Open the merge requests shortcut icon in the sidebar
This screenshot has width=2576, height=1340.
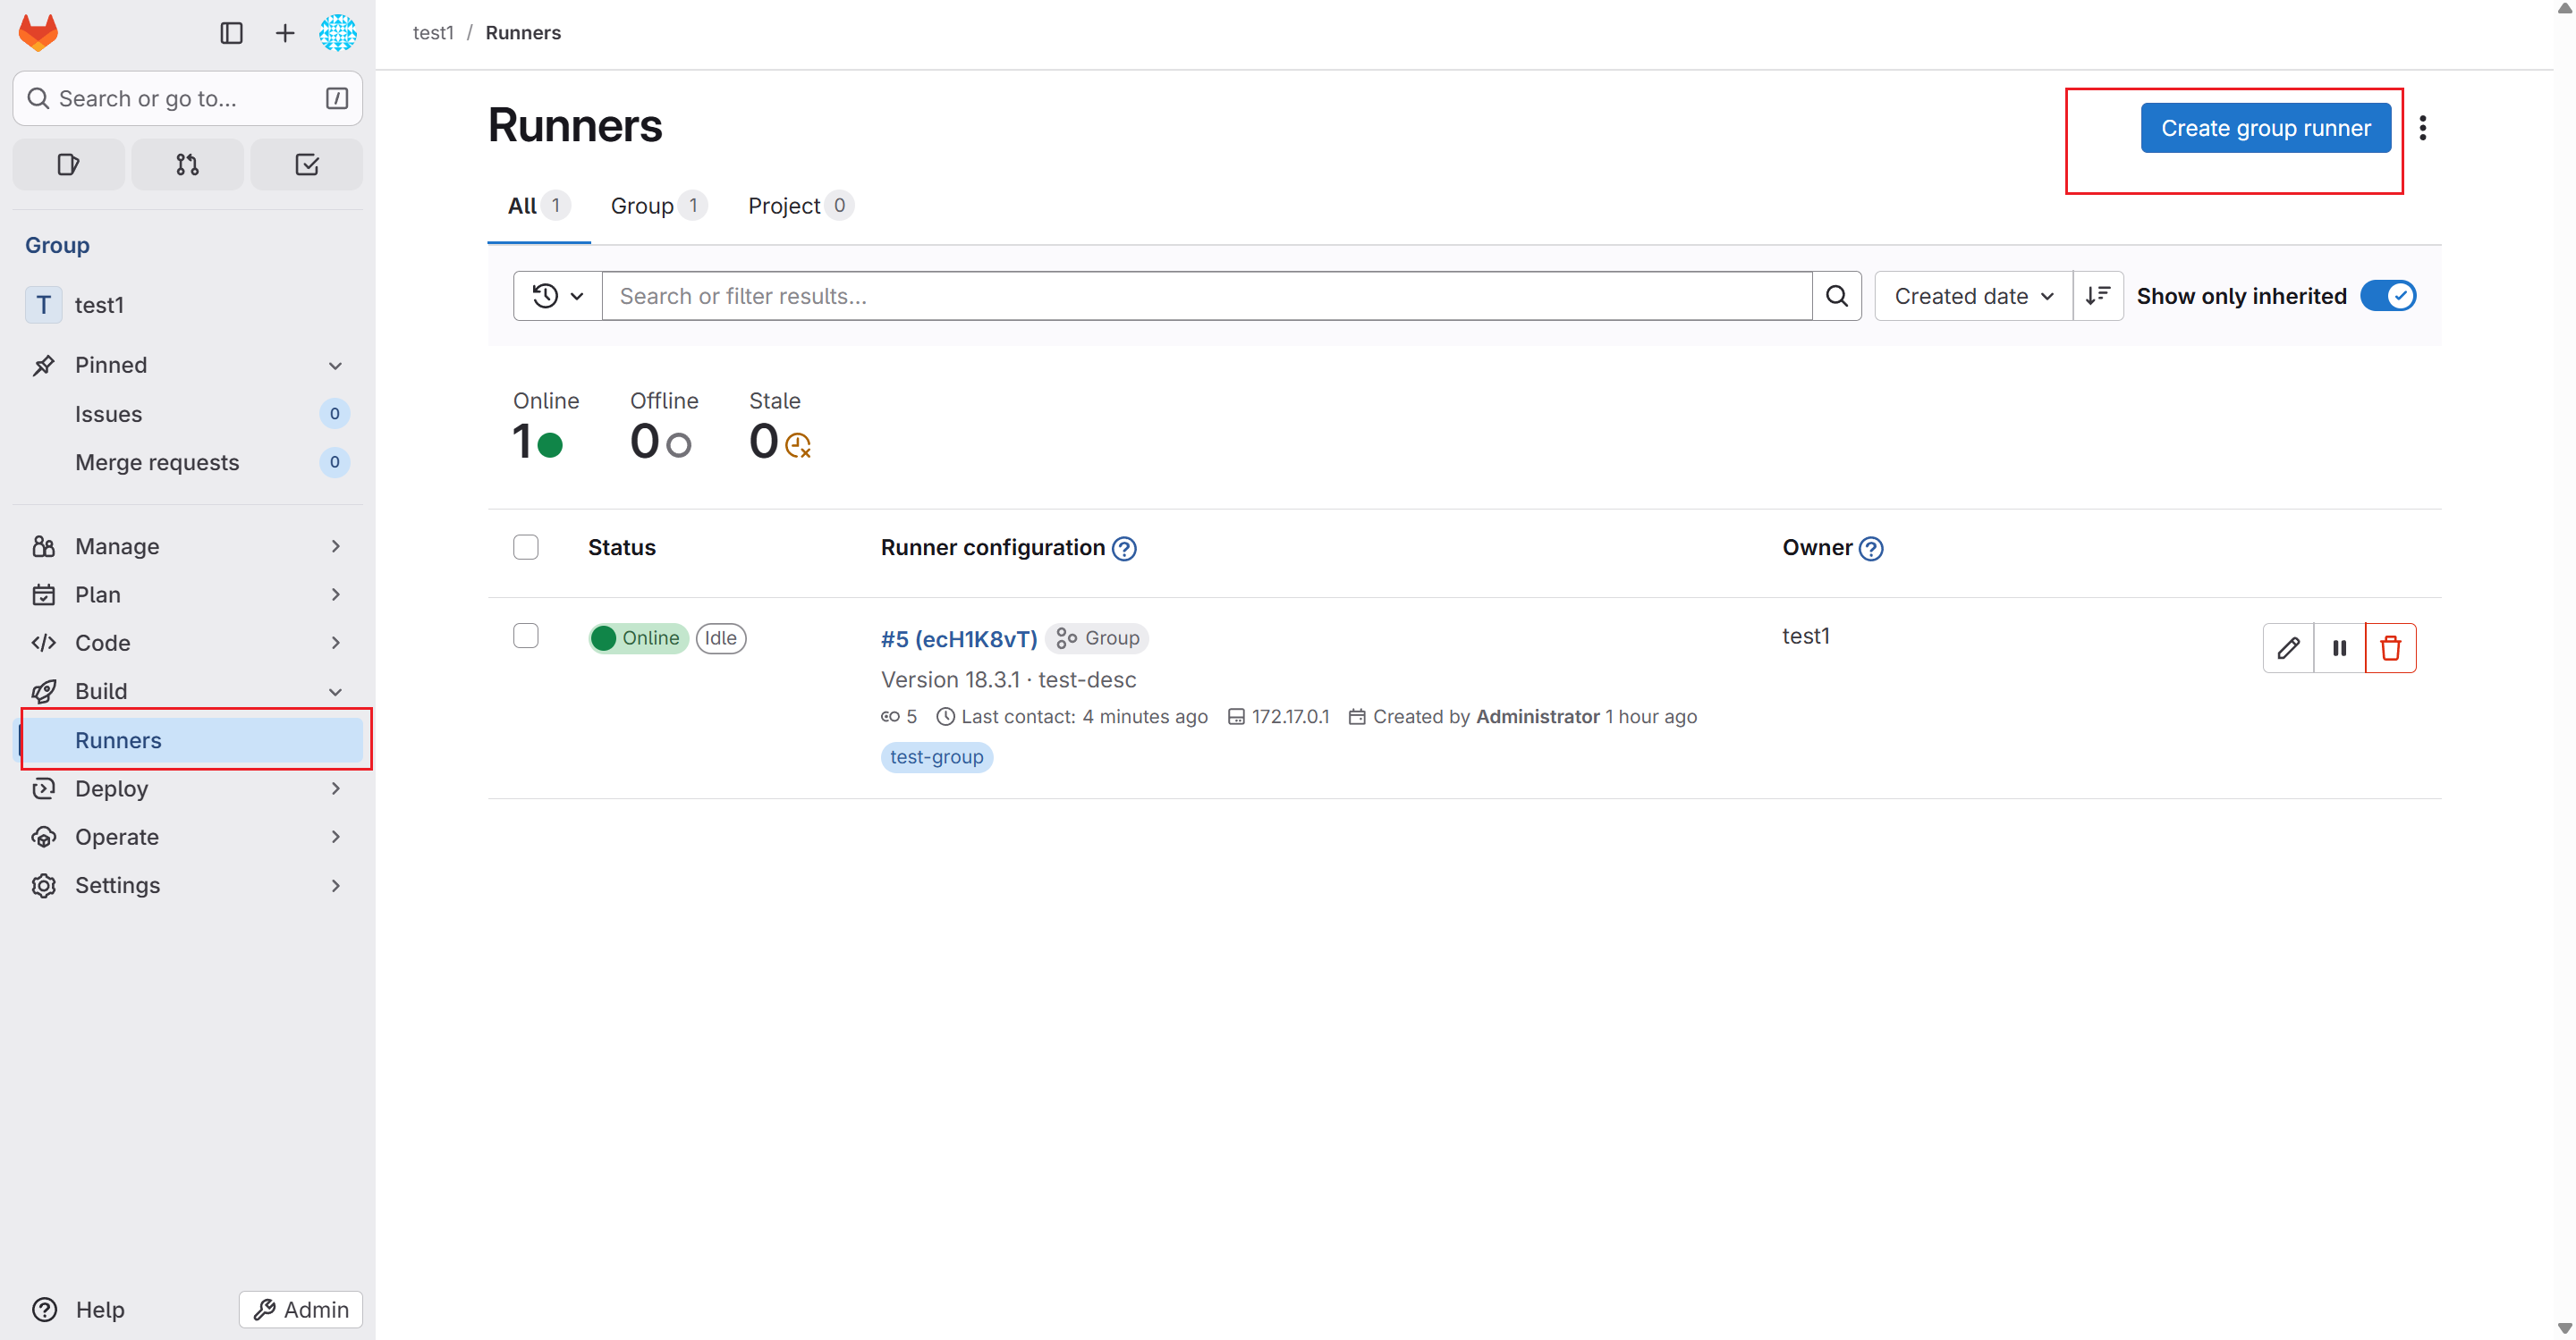coord(187,164)
